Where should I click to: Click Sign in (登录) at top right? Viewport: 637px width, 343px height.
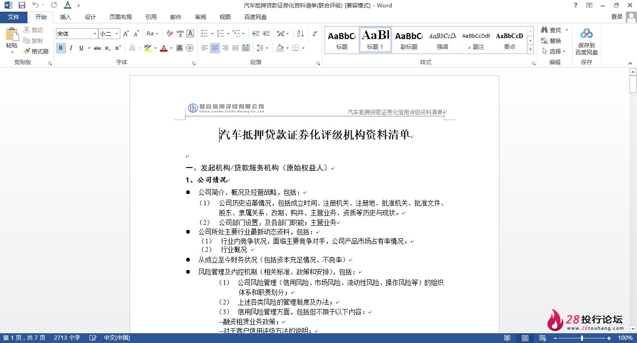(616, 17)
